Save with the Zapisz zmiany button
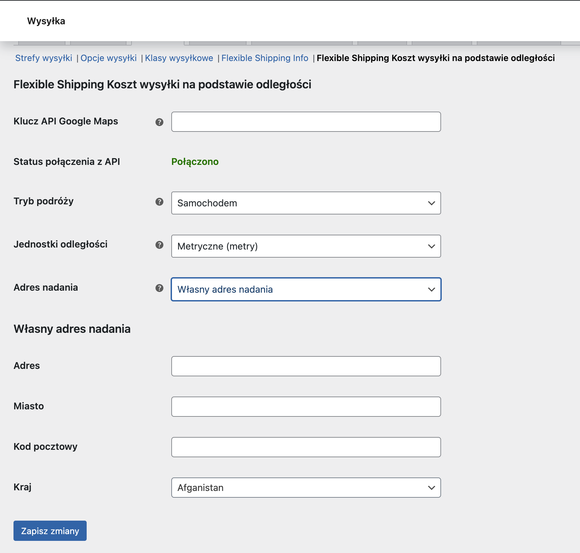The width and height of the screenshot is (580, 553). click(50, 531)
